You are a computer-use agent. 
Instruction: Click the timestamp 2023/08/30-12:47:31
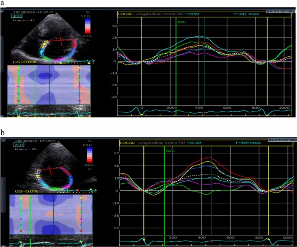(x=33, y=12)
